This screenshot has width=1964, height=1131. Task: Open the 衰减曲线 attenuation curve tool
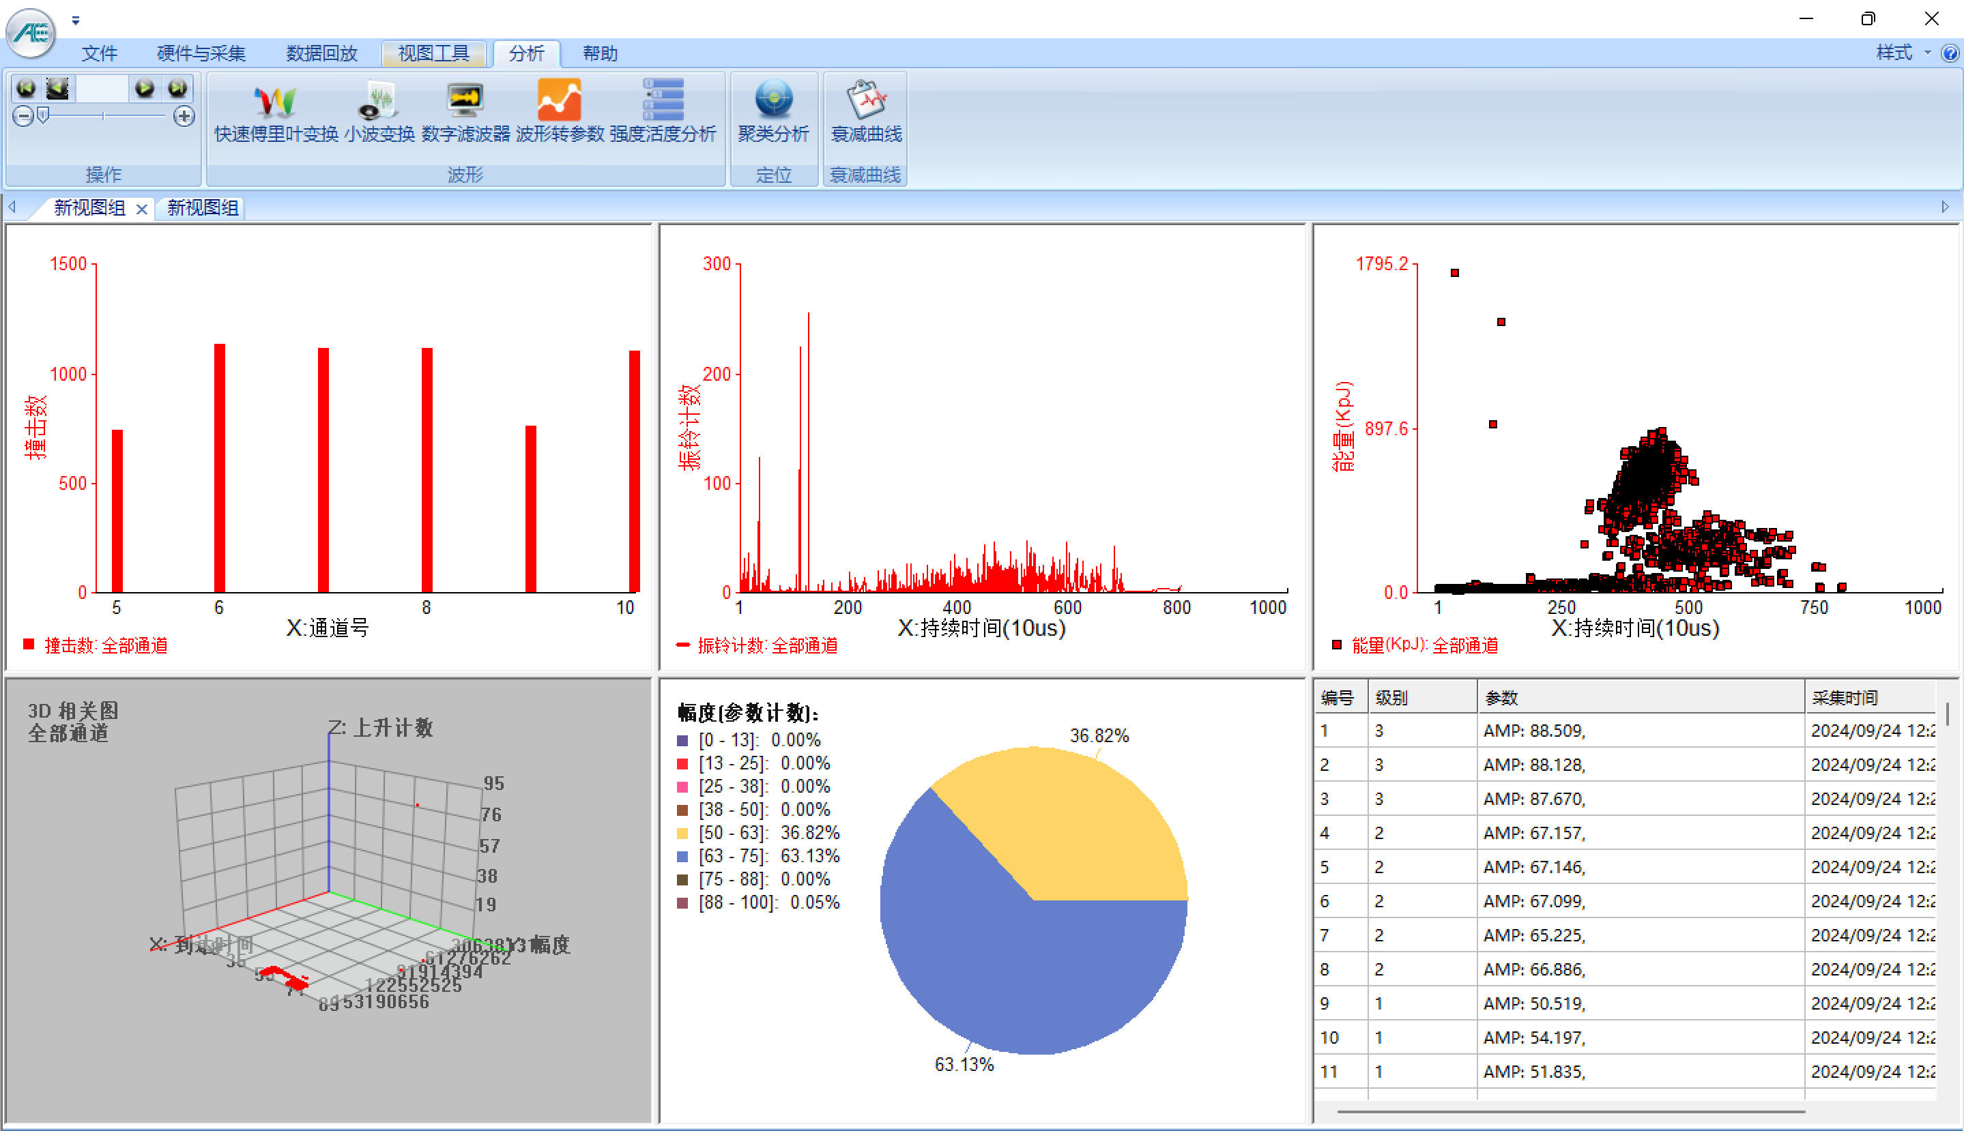coord(865,111)
